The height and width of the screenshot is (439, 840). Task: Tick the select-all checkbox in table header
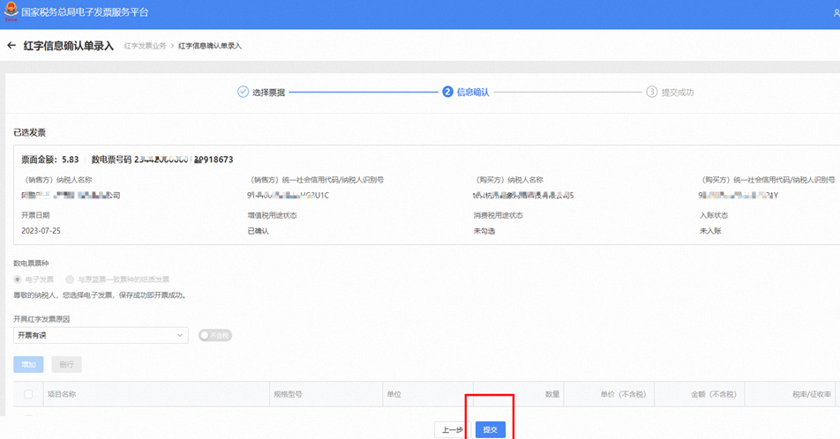pos(28,394)
